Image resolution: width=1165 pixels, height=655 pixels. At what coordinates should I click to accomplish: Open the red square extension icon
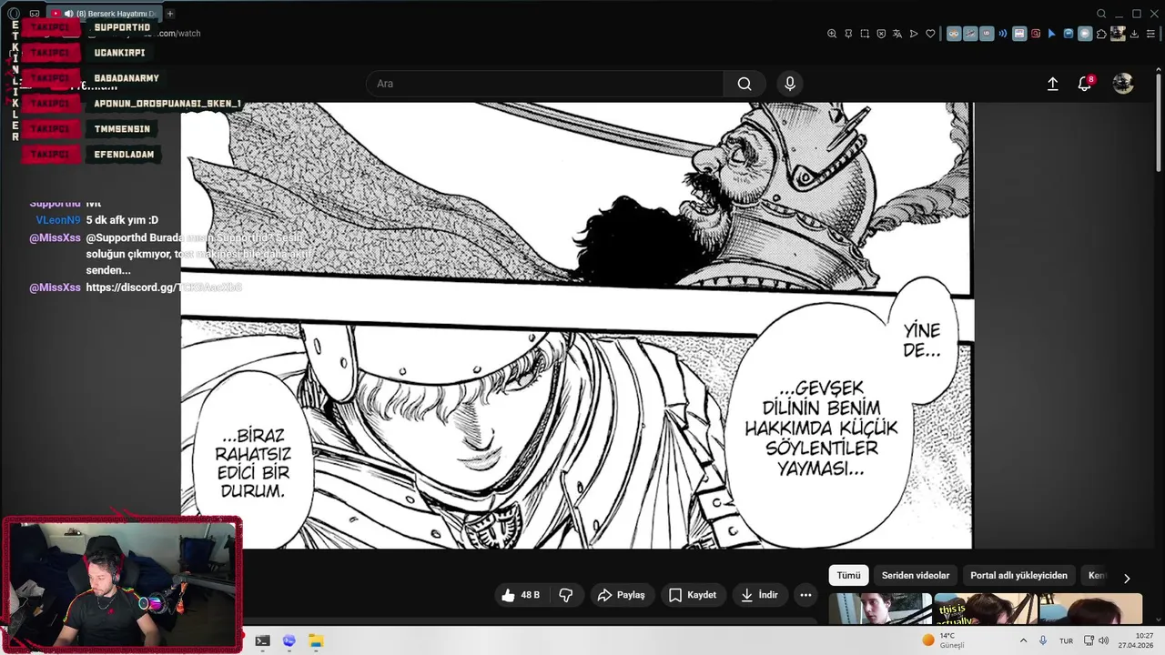pyautogui.click(x=1036, y=34)
